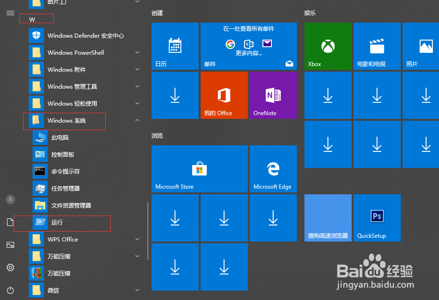Screen dimensions: 439x300
Task: Click the app list scrollbar
Action: click(x=148, y=231)
